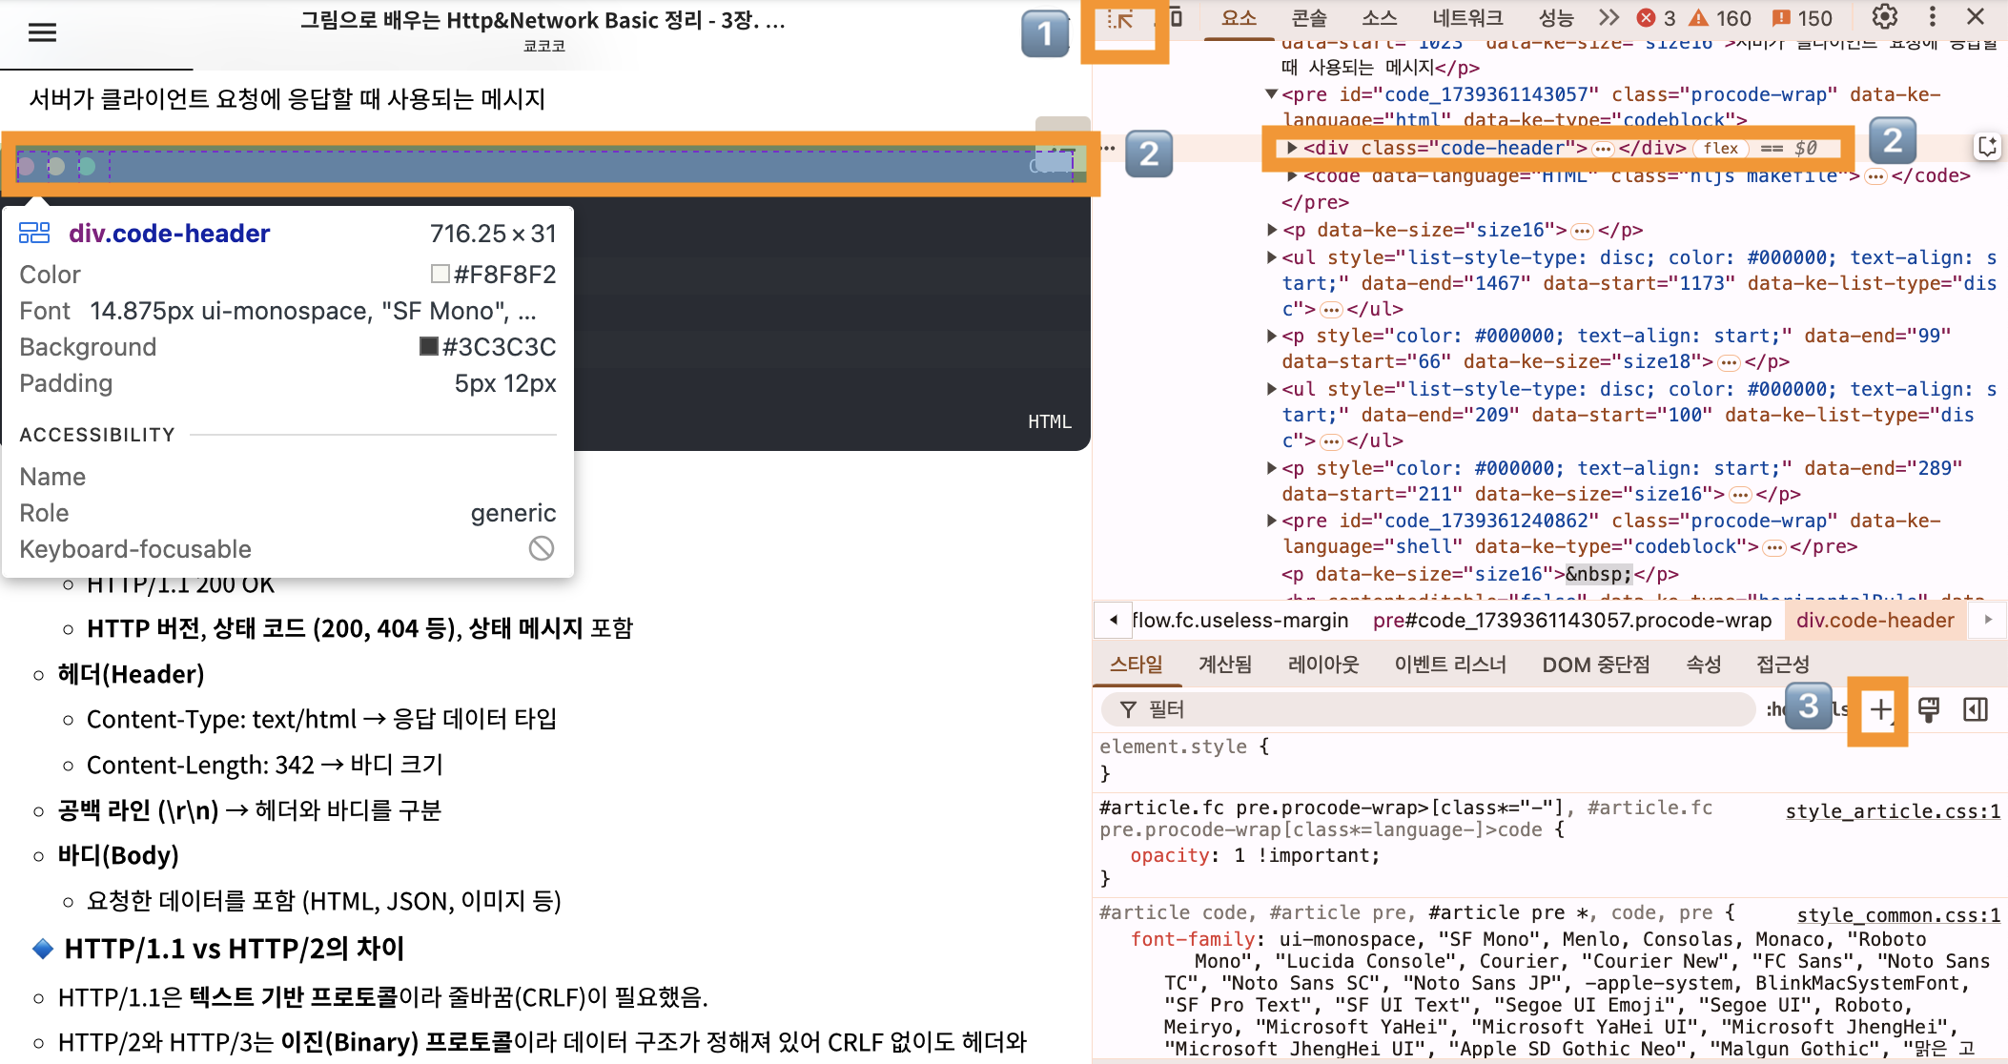
Task: Expand the p node with data-end 289
Action: 1272,468
